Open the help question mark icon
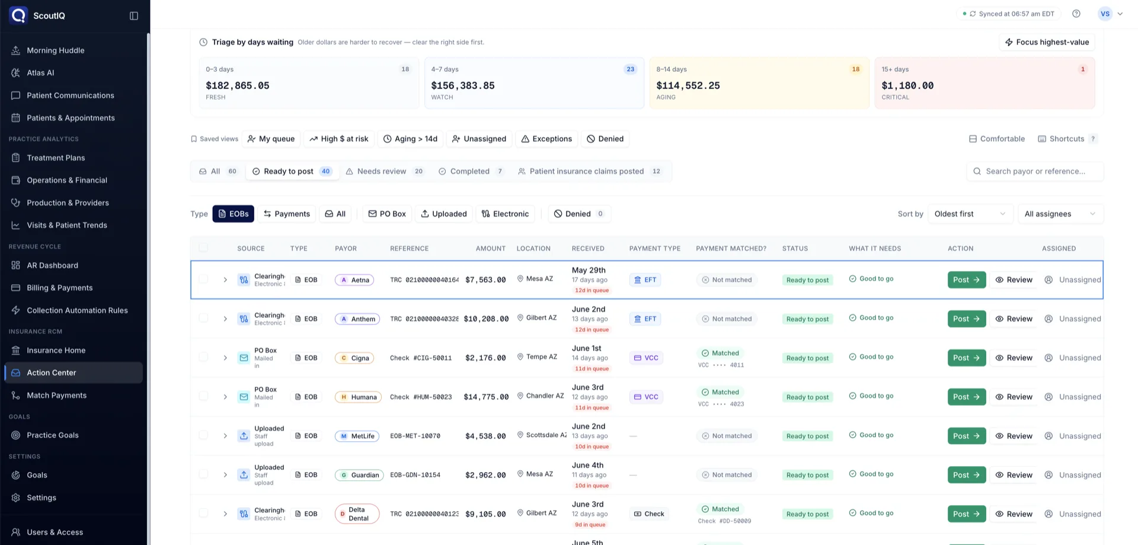 click(x=1076, y=14)
